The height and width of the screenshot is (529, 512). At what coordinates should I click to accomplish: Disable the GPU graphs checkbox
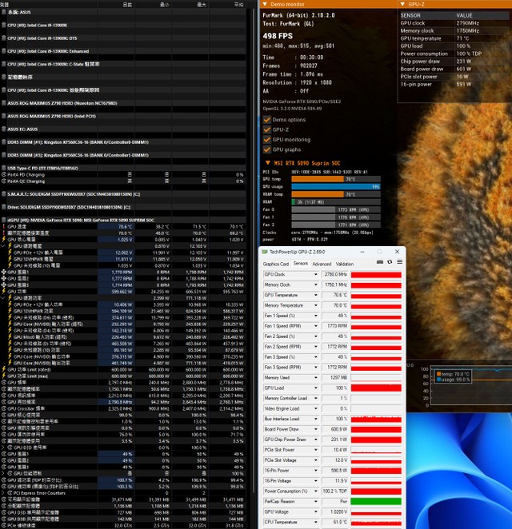267,149
